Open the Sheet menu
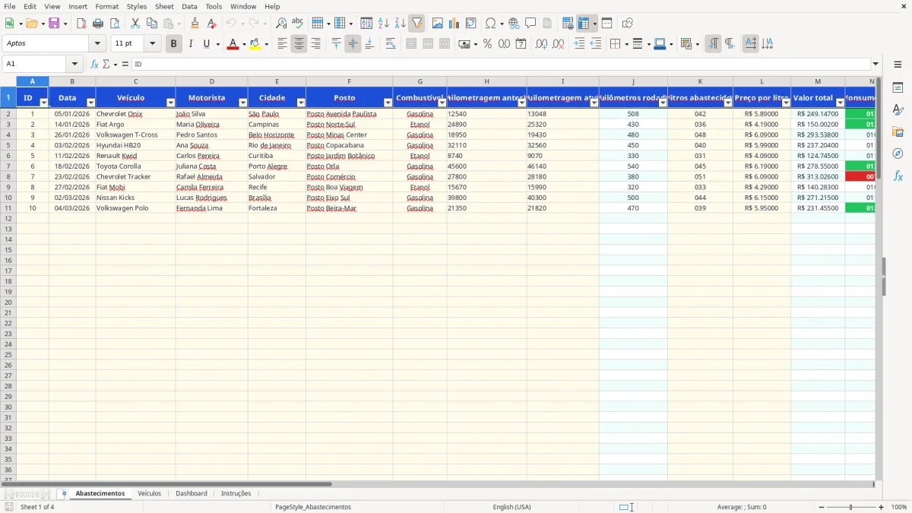Image resolution: width=912 pixels, height=513 pixels. [164, 6]
